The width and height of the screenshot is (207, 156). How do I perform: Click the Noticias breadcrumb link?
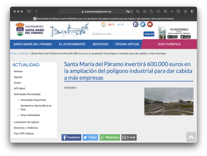coord(24,53)
